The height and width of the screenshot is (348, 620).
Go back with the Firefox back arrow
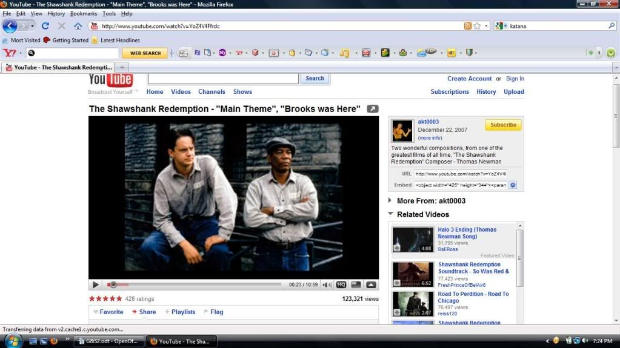10,26
